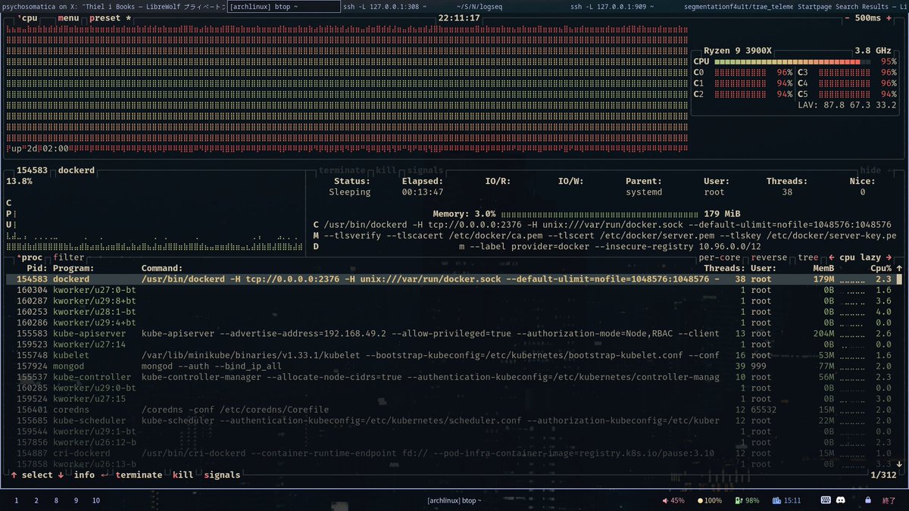Select the cri-dockerd process row
The image size is (909, 511).
coord(450,453)
